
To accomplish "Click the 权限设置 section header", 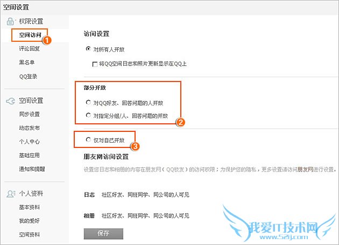I will tap(31, 21).
